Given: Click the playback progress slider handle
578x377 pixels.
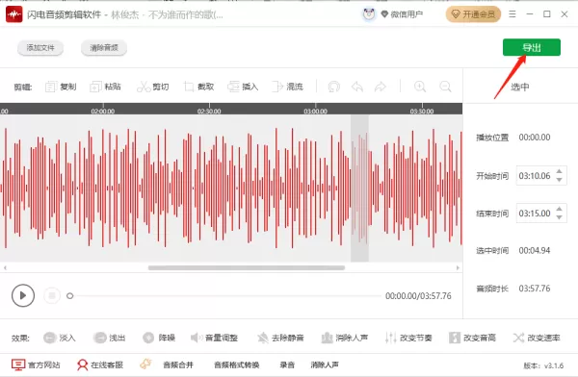Looking at the screenshot, I should point(69,295).
